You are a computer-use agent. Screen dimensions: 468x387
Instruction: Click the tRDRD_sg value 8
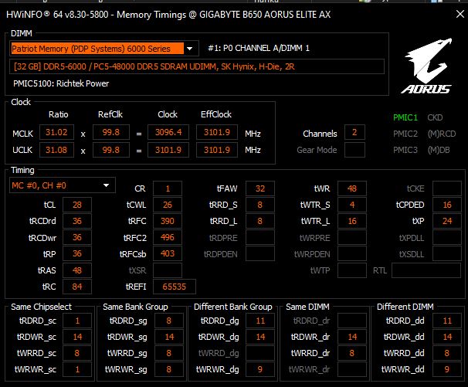click(x=169, y=321)
